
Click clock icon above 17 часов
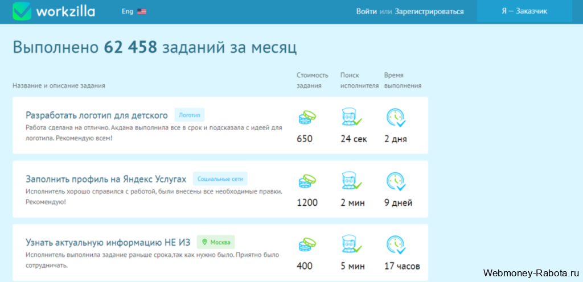(x=396, y=244)
